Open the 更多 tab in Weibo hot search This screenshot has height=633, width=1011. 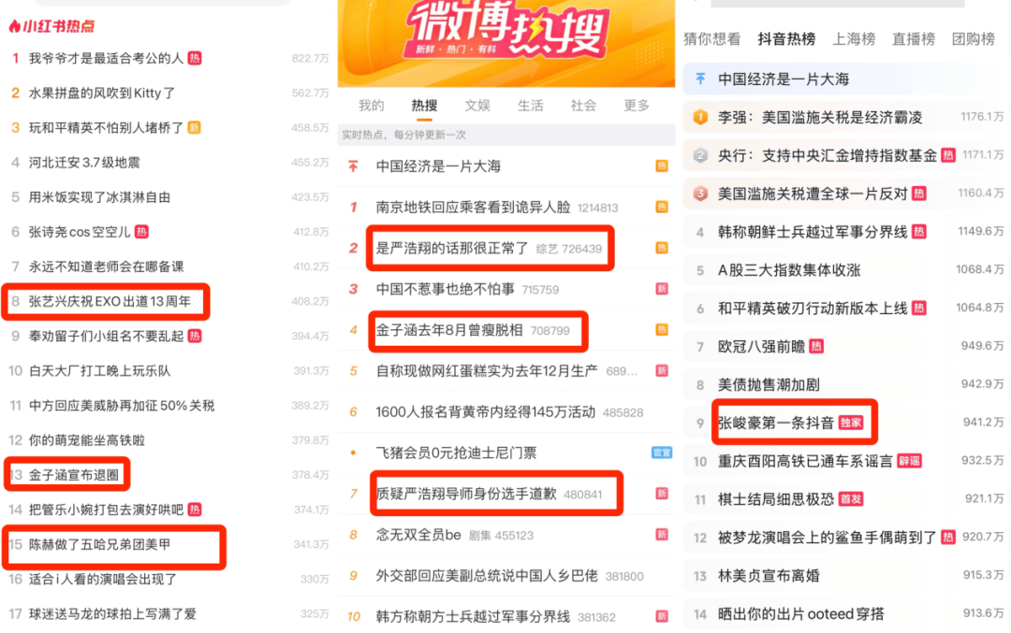(637, 106)
